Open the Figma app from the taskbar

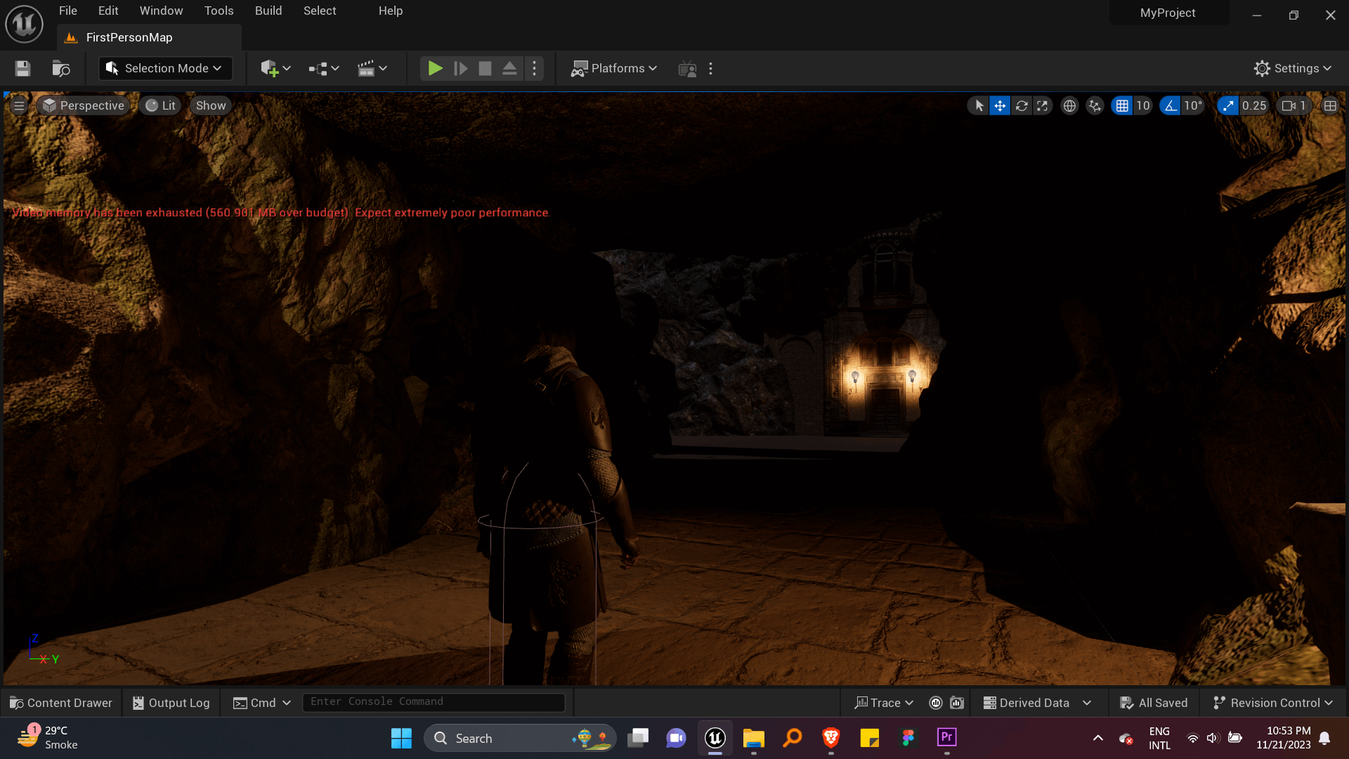click(908, 738)
